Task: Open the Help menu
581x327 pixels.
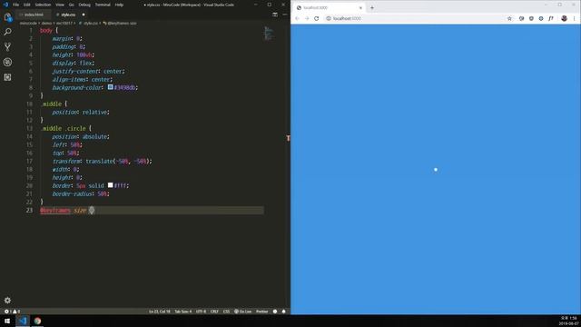Action: tap(119, 5)
